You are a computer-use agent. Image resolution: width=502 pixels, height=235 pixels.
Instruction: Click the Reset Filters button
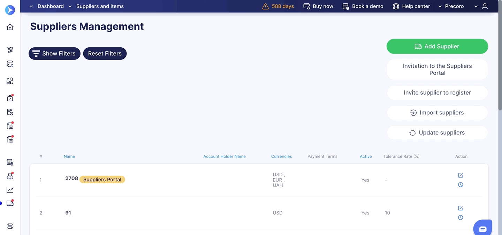click(x=105, y=54)
